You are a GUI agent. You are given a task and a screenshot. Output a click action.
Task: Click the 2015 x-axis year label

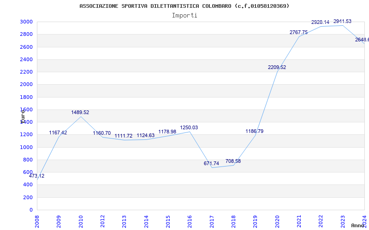[x=168, y=221]
